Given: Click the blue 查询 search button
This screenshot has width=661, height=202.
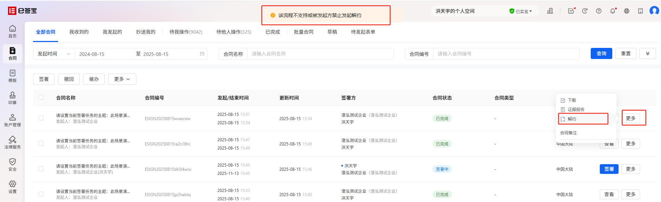Looking at the screenshot, I should (601, 53).
